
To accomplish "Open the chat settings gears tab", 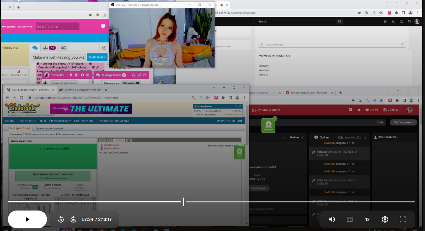I will click(63, 48).
